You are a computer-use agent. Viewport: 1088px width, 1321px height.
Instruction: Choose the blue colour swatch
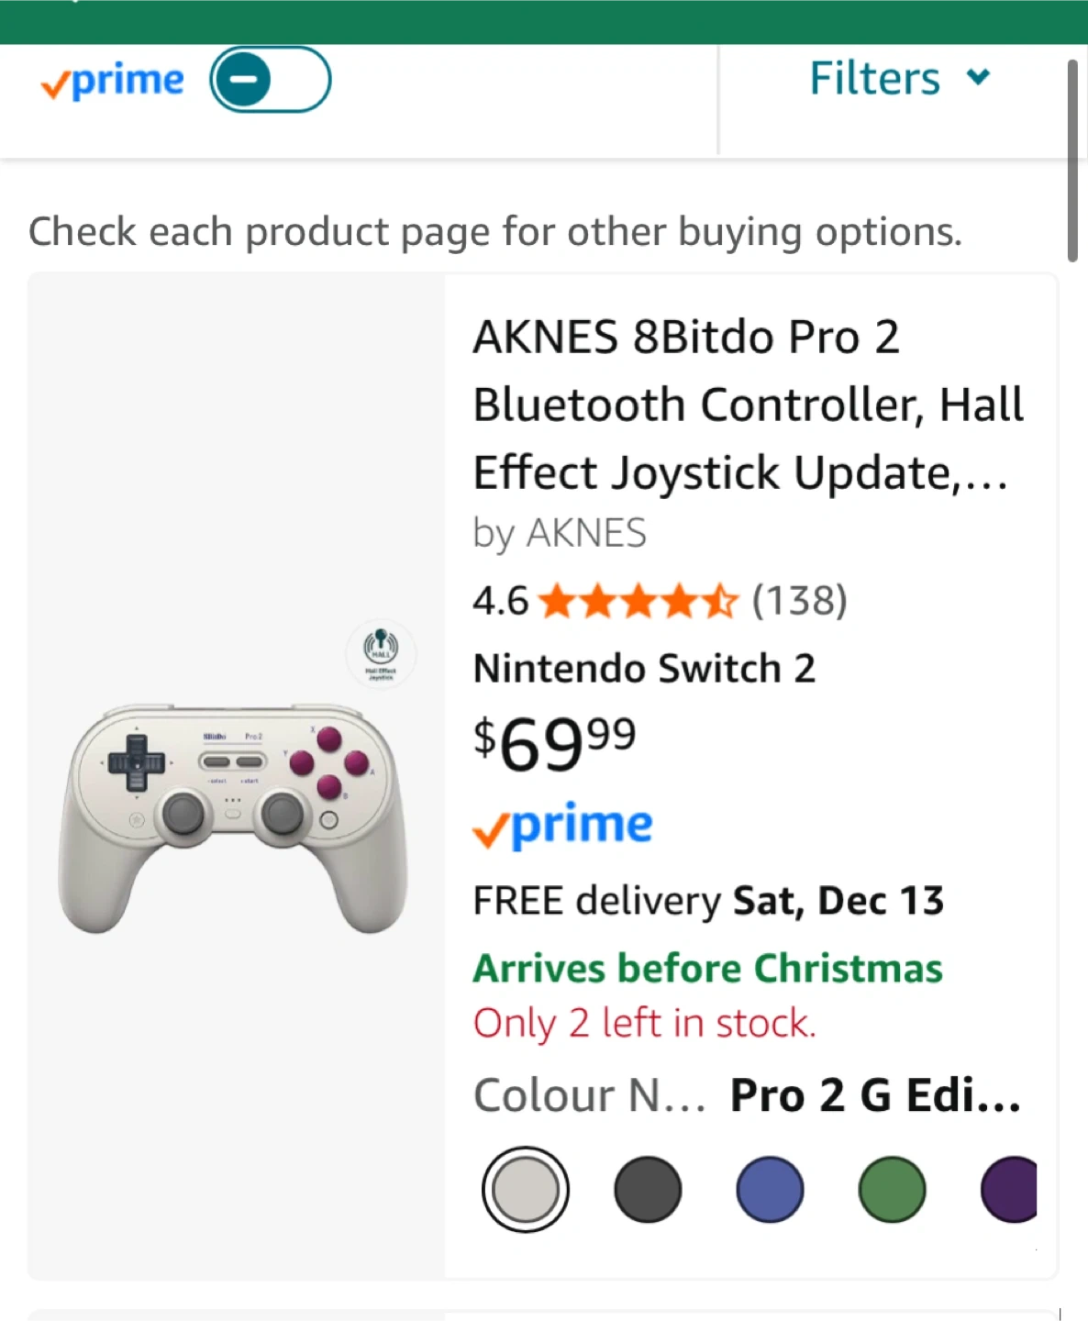[x=770, y=1190]
